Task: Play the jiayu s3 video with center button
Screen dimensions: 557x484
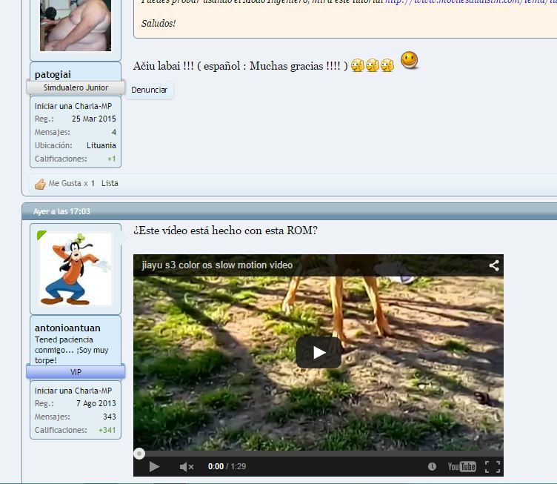Action: [318, 352]
